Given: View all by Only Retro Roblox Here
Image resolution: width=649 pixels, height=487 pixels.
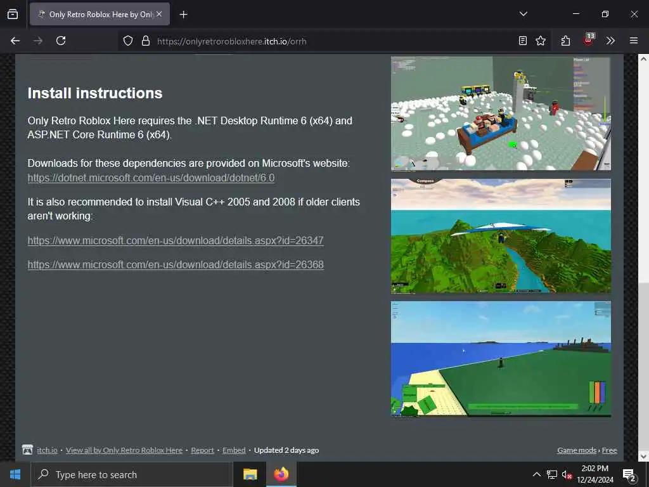Looking at the screenshot, I should (124, 450).
